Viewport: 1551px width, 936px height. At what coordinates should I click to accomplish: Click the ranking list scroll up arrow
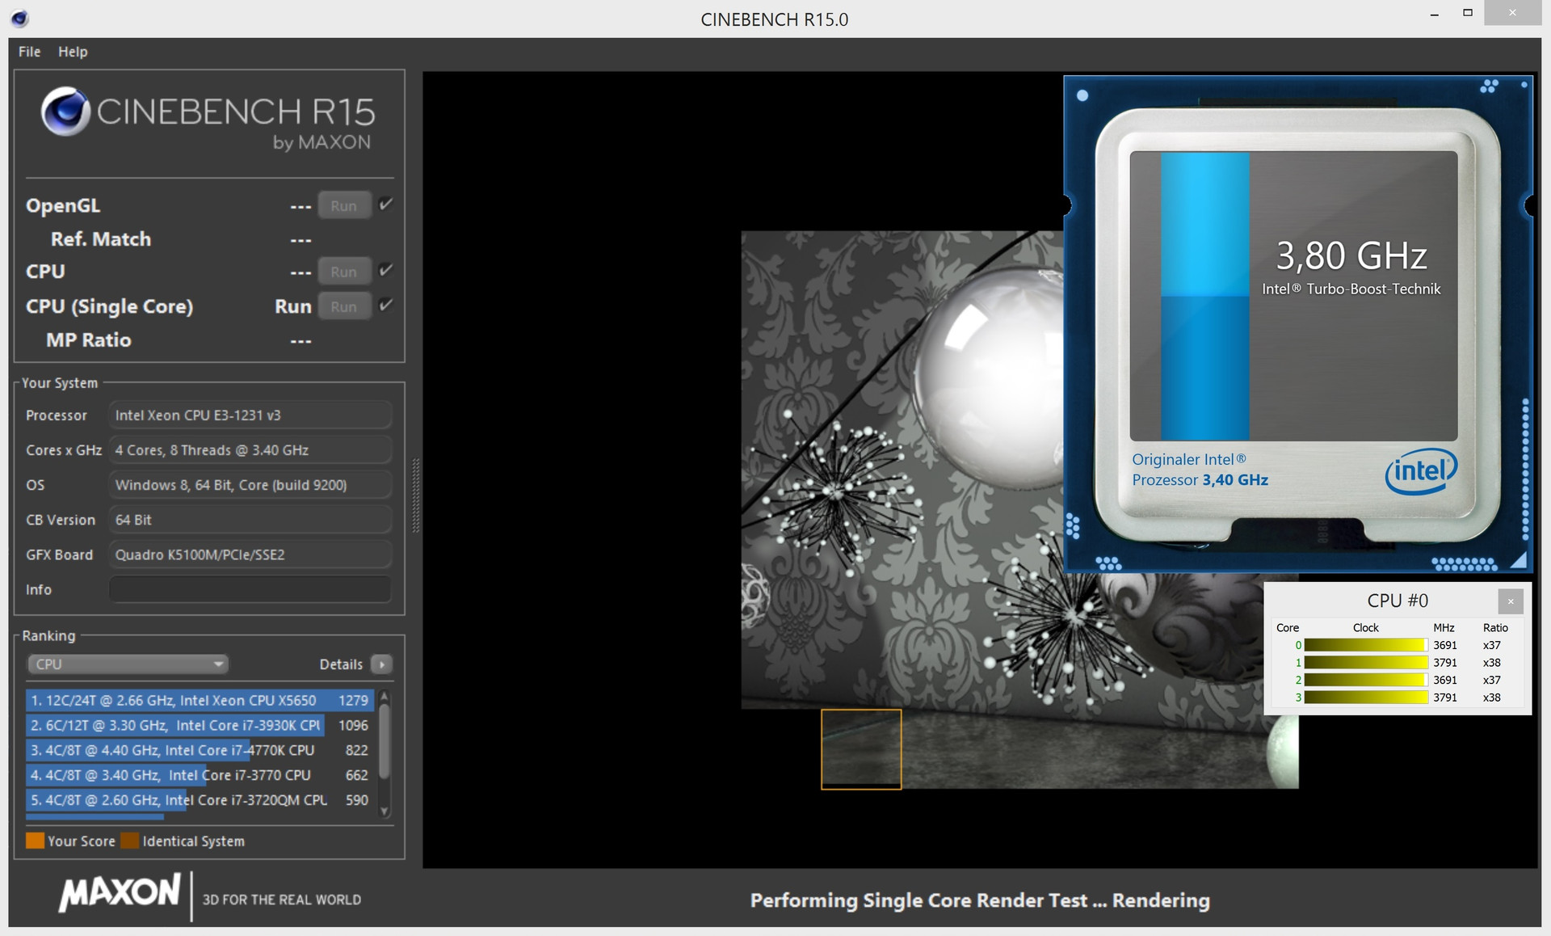coord(385,696)
